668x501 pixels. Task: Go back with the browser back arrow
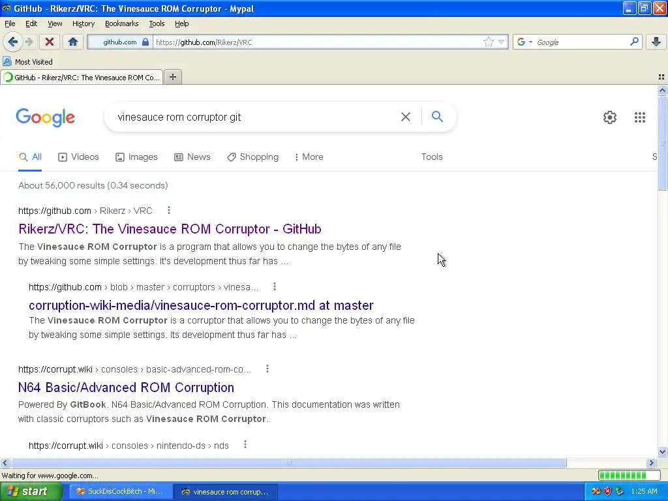[12, 42]
